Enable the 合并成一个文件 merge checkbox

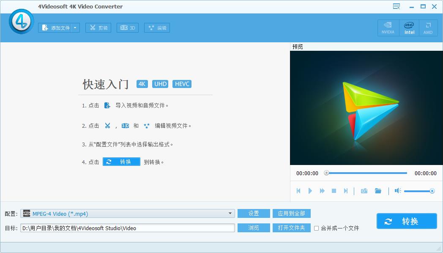pos(316,228)
